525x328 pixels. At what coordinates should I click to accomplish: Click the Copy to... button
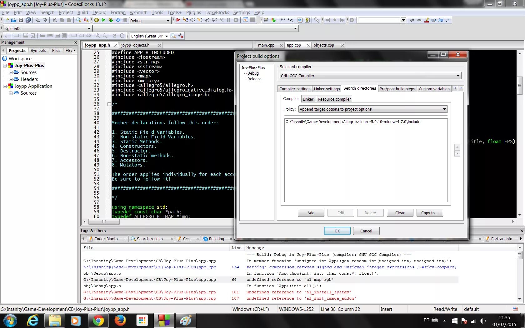coord(430,213)
